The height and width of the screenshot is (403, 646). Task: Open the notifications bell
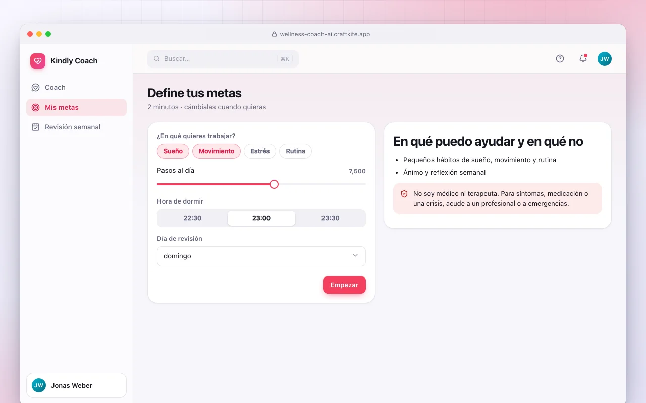pos(583,58)
